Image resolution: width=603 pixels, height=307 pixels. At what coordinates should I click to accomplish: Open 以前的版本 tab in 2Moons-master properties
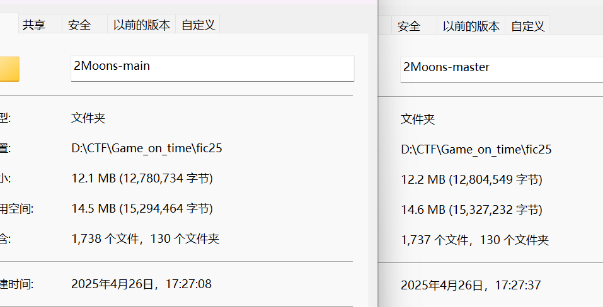(x=471, y=26)
